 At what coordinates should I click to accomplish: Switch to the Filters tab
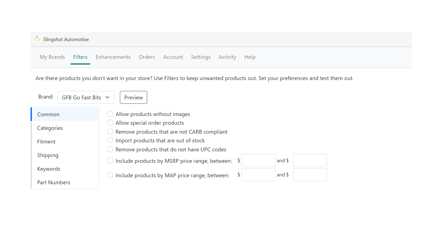point(80,57)
